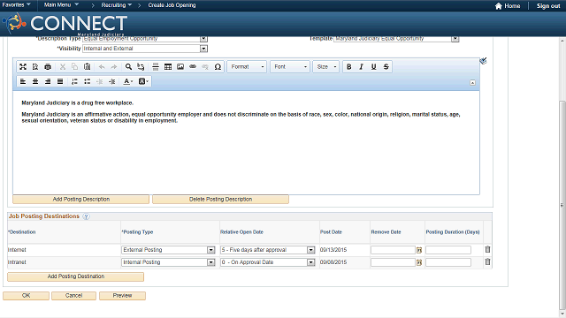Toggle Strikethrough formatting
The width and height of the screenshot is (566, 318).
click(386, 67)
